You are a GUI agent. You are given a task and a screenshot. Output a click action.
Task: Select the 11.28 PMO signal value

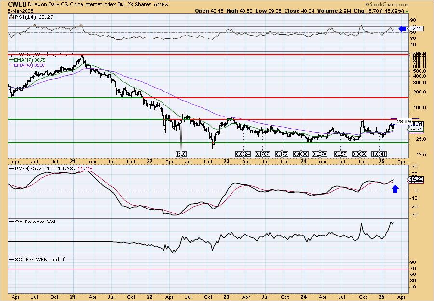(x=86, y=168)
